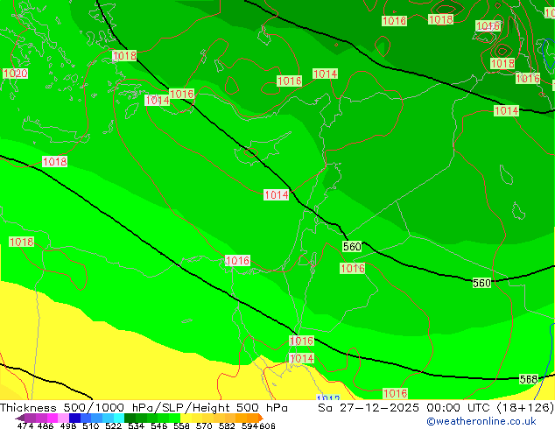Screen dimensions: 555x429
Task: Click the purple arrow tip of the legend
Action: (20, 418)
